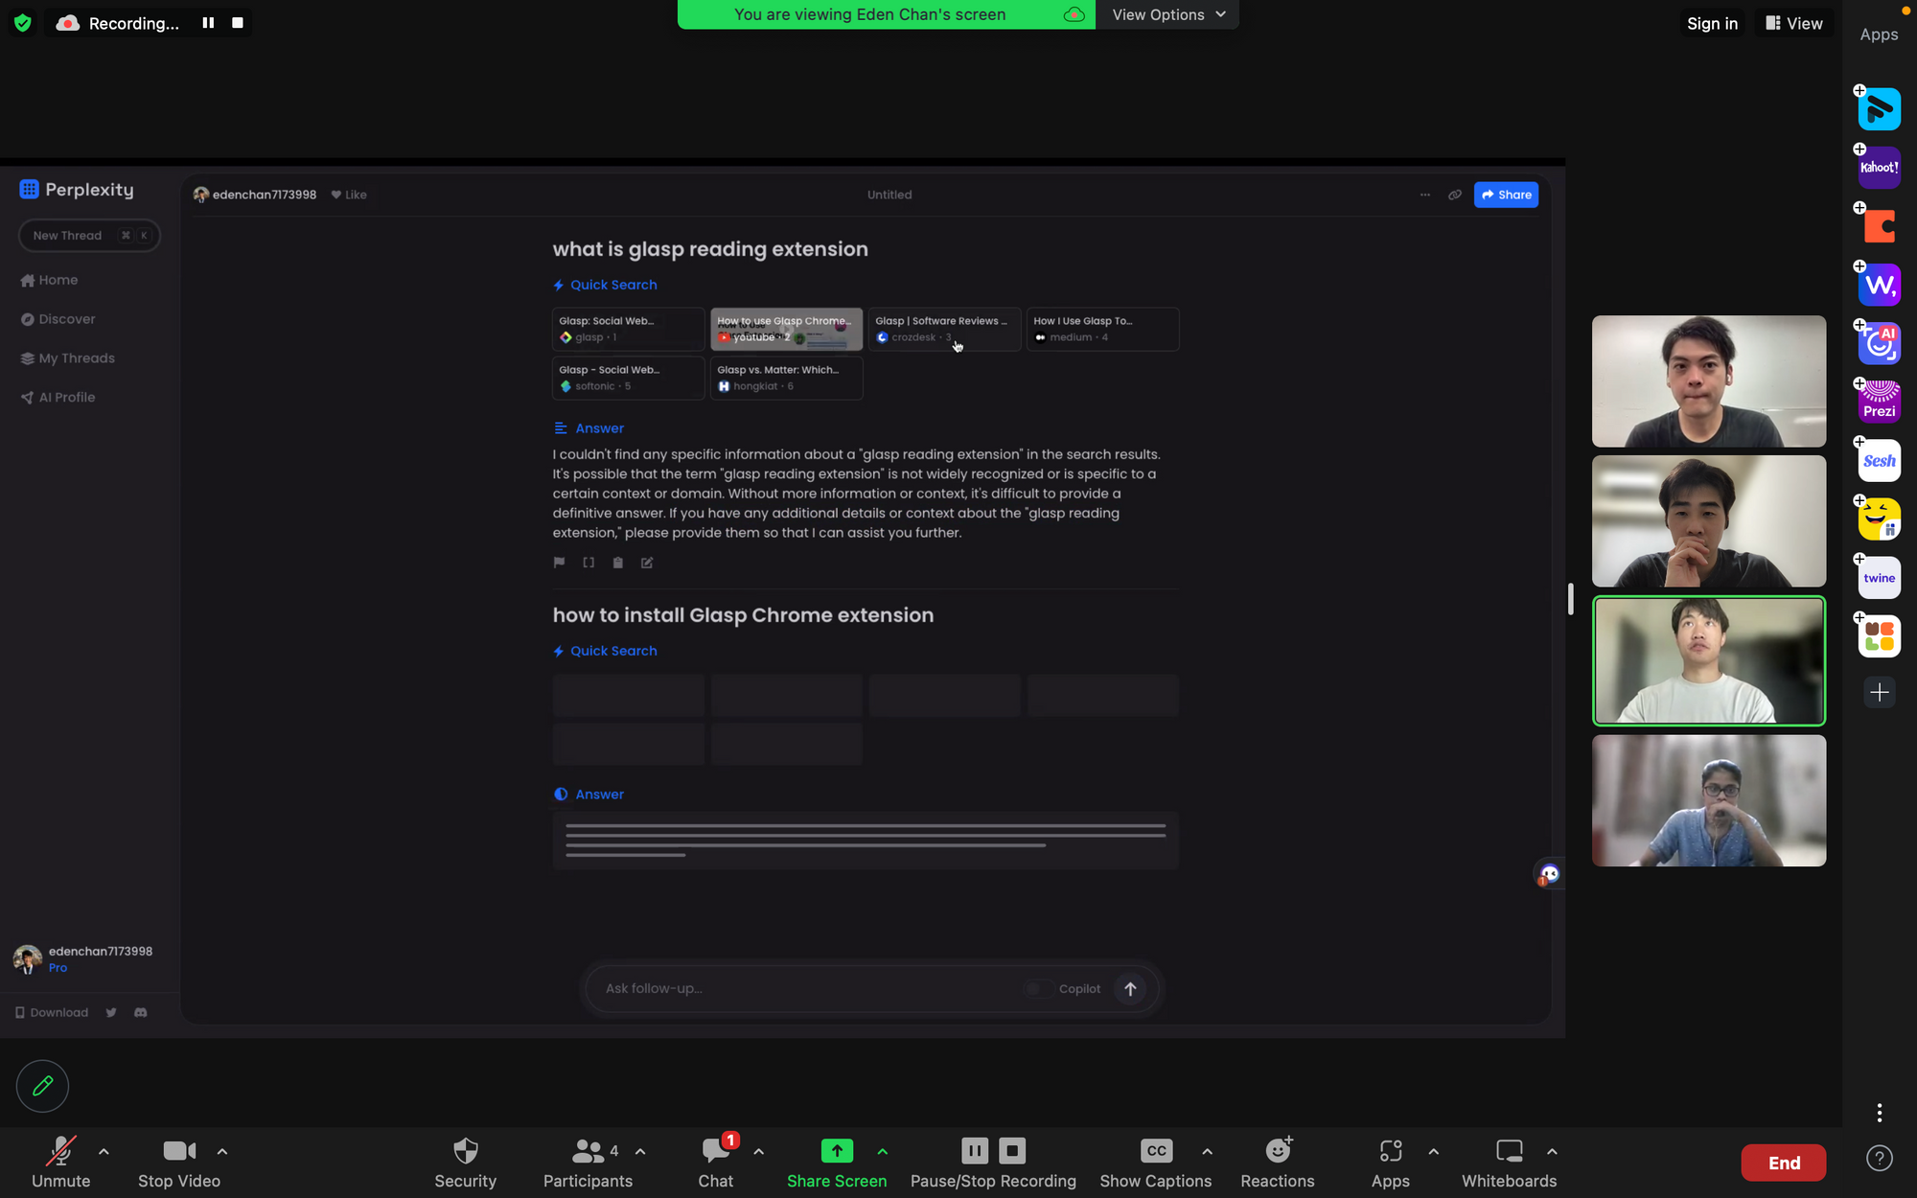1917x1198 pixels.
Task: Open the View layout menu
Action: click(1794, 23)
